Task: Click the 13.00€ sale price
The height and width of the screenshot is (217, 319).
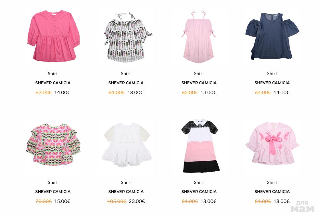Action: pyautogui.click(x=208, y=93)
